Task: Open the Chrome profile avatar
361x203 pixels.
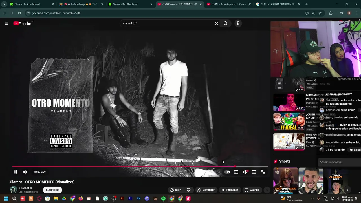Action: pos(349,13)
